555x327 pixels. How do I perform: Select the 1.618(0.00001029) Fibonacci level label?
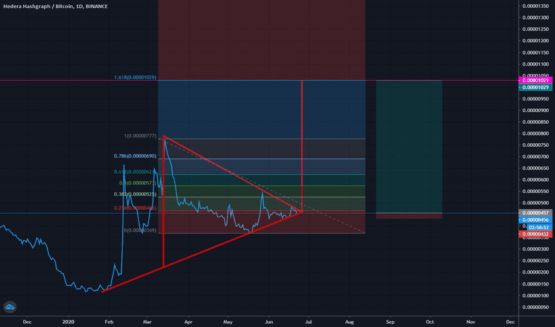135,77
